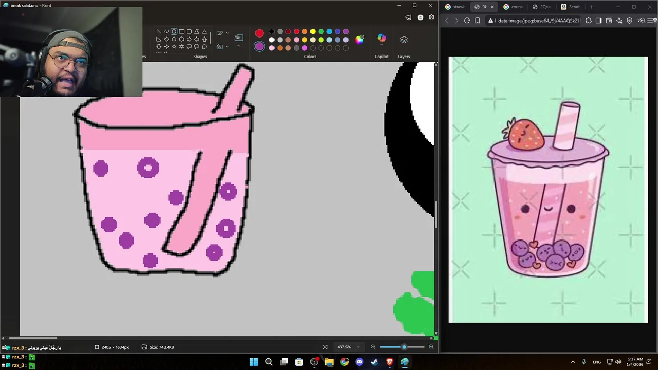This screenshot has width=658, height=370.
Task: Switch to the strawb browser tab
Action: click(x=455, y=7)
